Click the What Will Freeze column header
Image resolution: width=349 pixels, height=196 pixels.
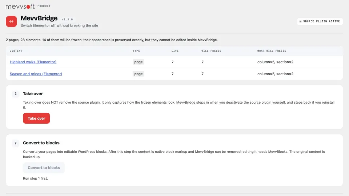272,51
